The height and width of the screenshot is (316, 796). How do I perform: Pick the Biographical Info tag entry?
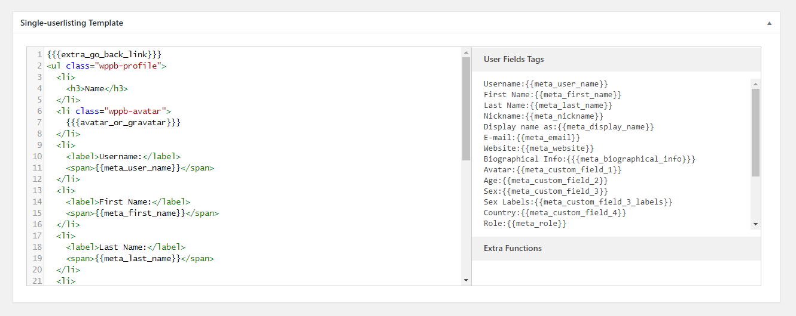coord(590,159)
